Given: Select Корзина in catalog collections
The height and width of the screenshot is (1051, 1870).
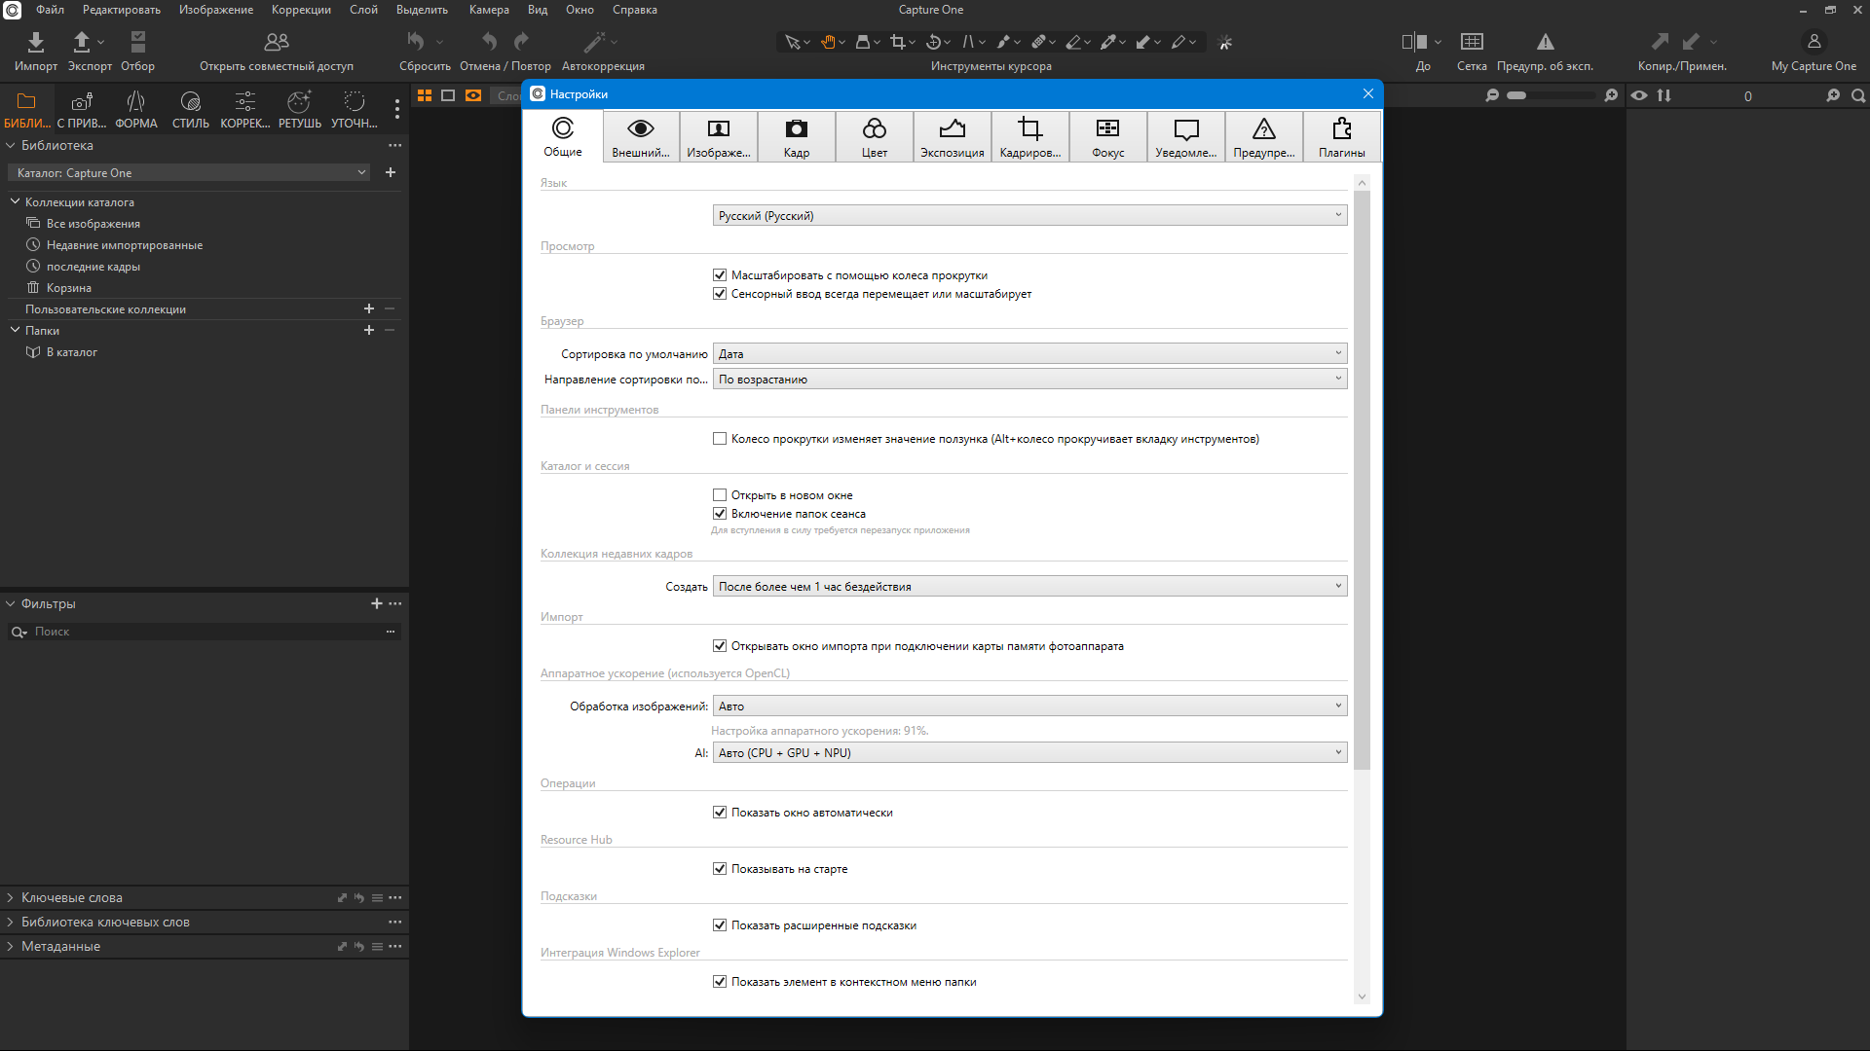Looking at the screenshot, I should [x=68, y=288].
